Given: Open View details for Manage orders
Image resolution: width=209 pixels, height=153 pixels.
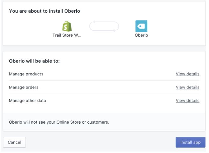Looking at the screenshot, I should (187, 87).
